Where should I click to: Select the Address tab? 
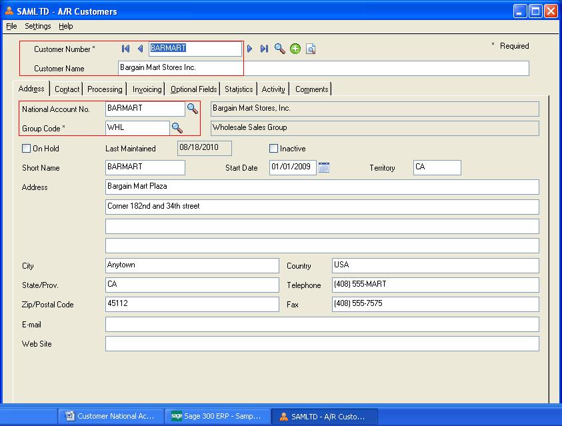click(x=31, y=89)
